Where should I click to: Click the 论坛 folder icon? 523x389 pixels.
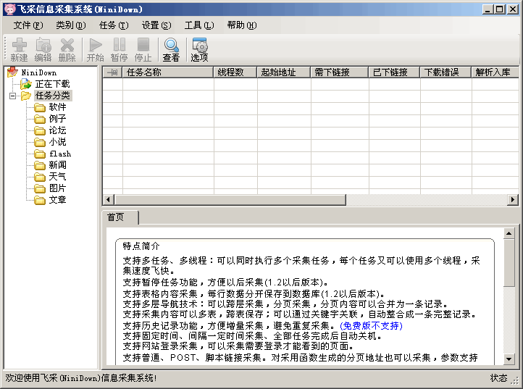(40, 131)
